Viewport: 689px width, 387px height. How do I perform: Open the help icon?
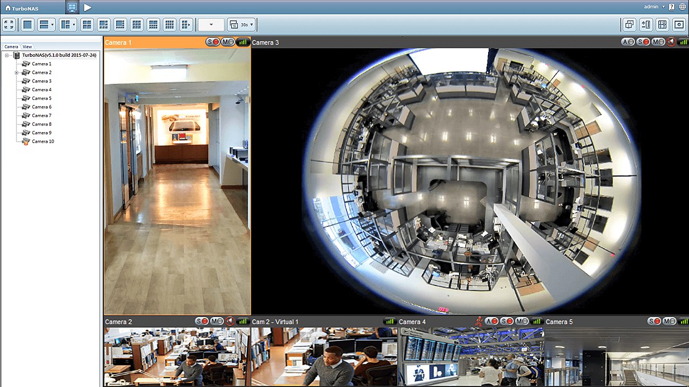point(672,7)
